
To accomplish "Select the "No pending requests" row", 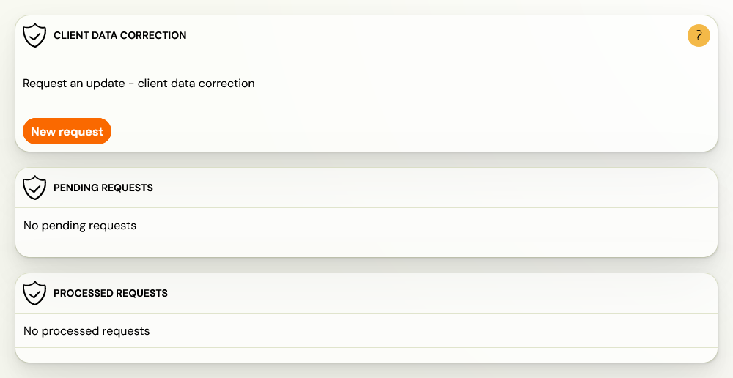I will pos(366,225).
